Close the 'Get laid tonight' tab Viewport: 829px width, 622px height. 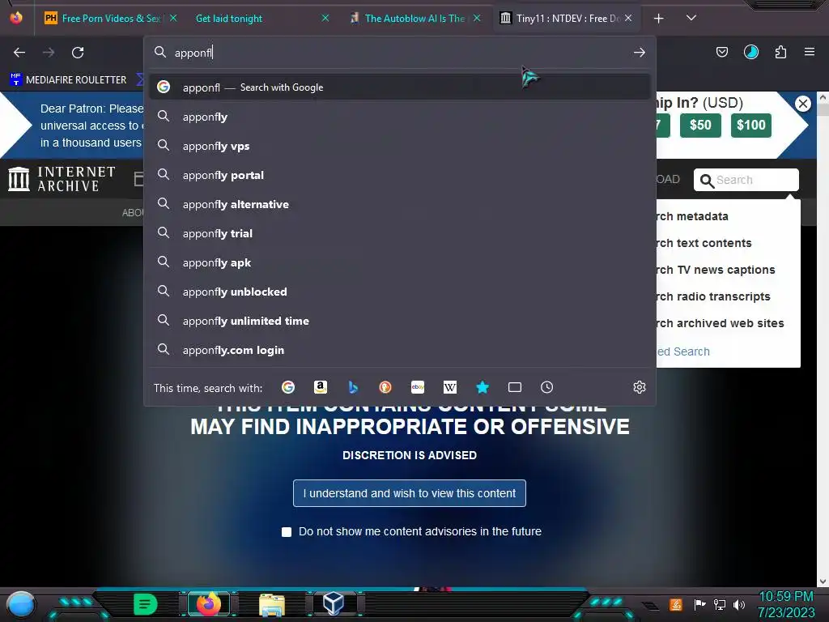(x=325, y=18)
